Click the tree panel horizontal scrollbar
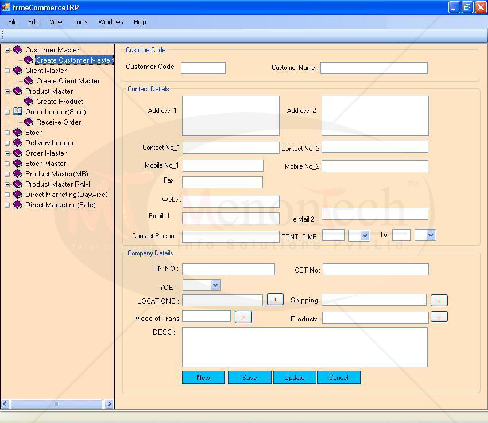The image size is (488, 423). pyautogui.click(x=57, y=403)
